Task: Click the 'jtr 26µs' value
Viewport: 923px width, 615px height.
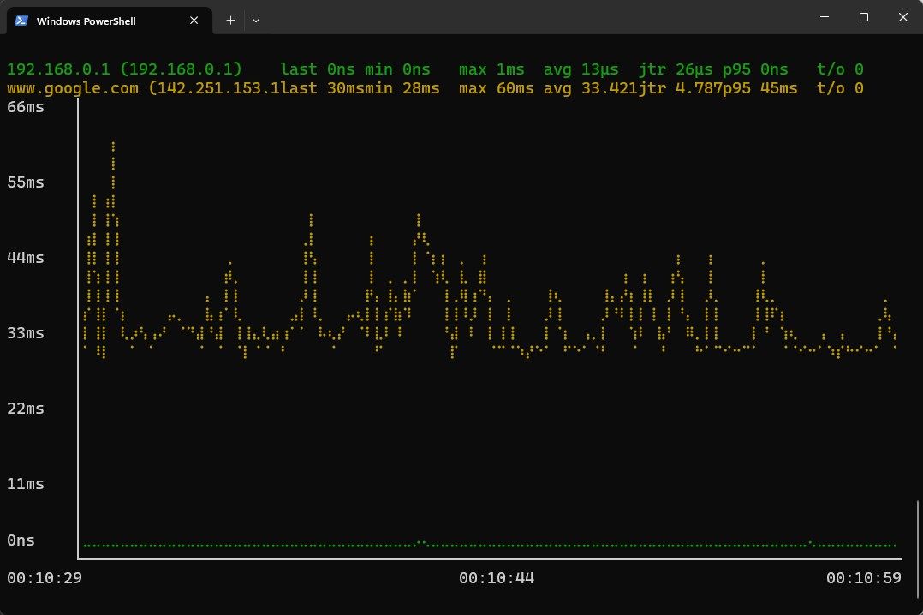Action: [676, 69]
